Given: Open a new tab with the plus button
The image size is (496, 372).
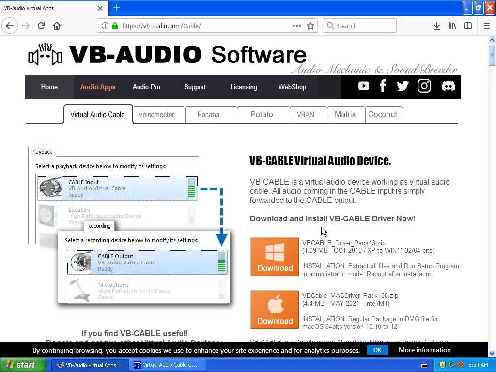Looking at the screenshot, I should coord(117,8).
